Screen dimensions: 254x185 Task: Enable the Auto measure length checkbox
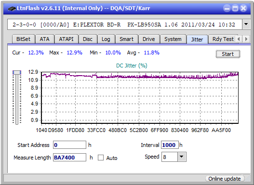(x=101, y=158)
